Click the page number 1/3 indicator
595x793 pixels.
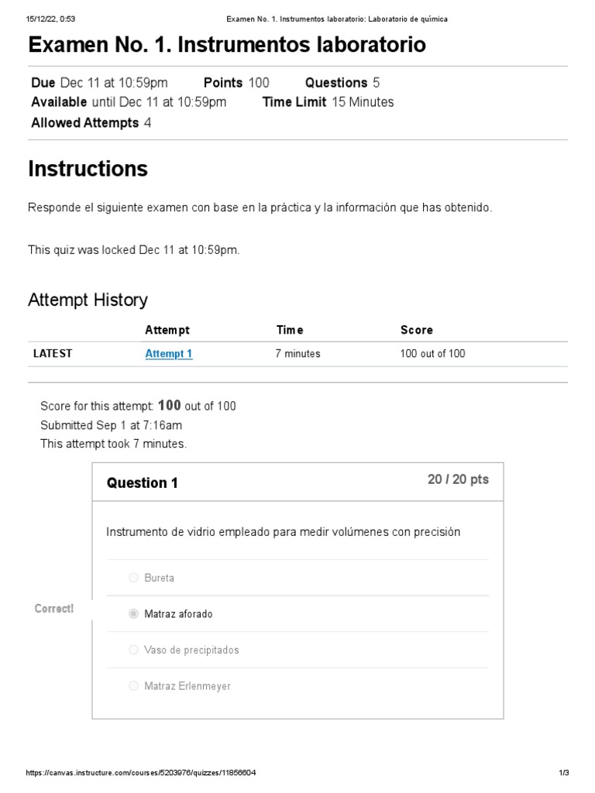click(564, 773)
